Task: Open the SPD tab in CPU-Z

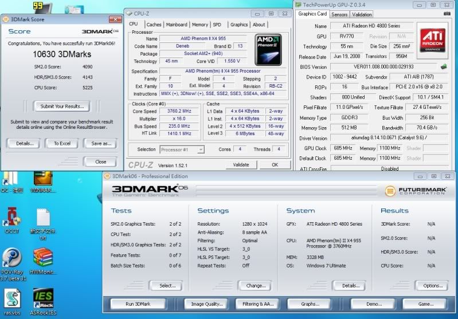Action: pyautogui.click(x=217, y=25)
